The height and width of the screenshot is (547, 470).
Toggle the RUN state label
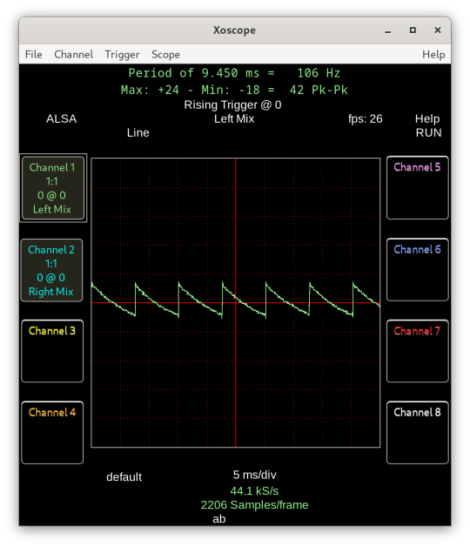pos(428,133)
